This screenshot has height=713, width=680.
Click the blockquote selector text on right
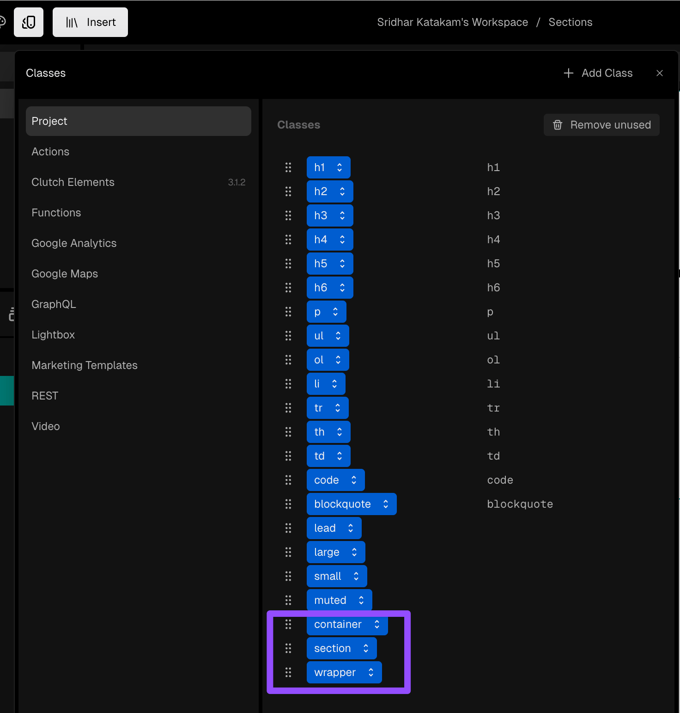[520, 504]
